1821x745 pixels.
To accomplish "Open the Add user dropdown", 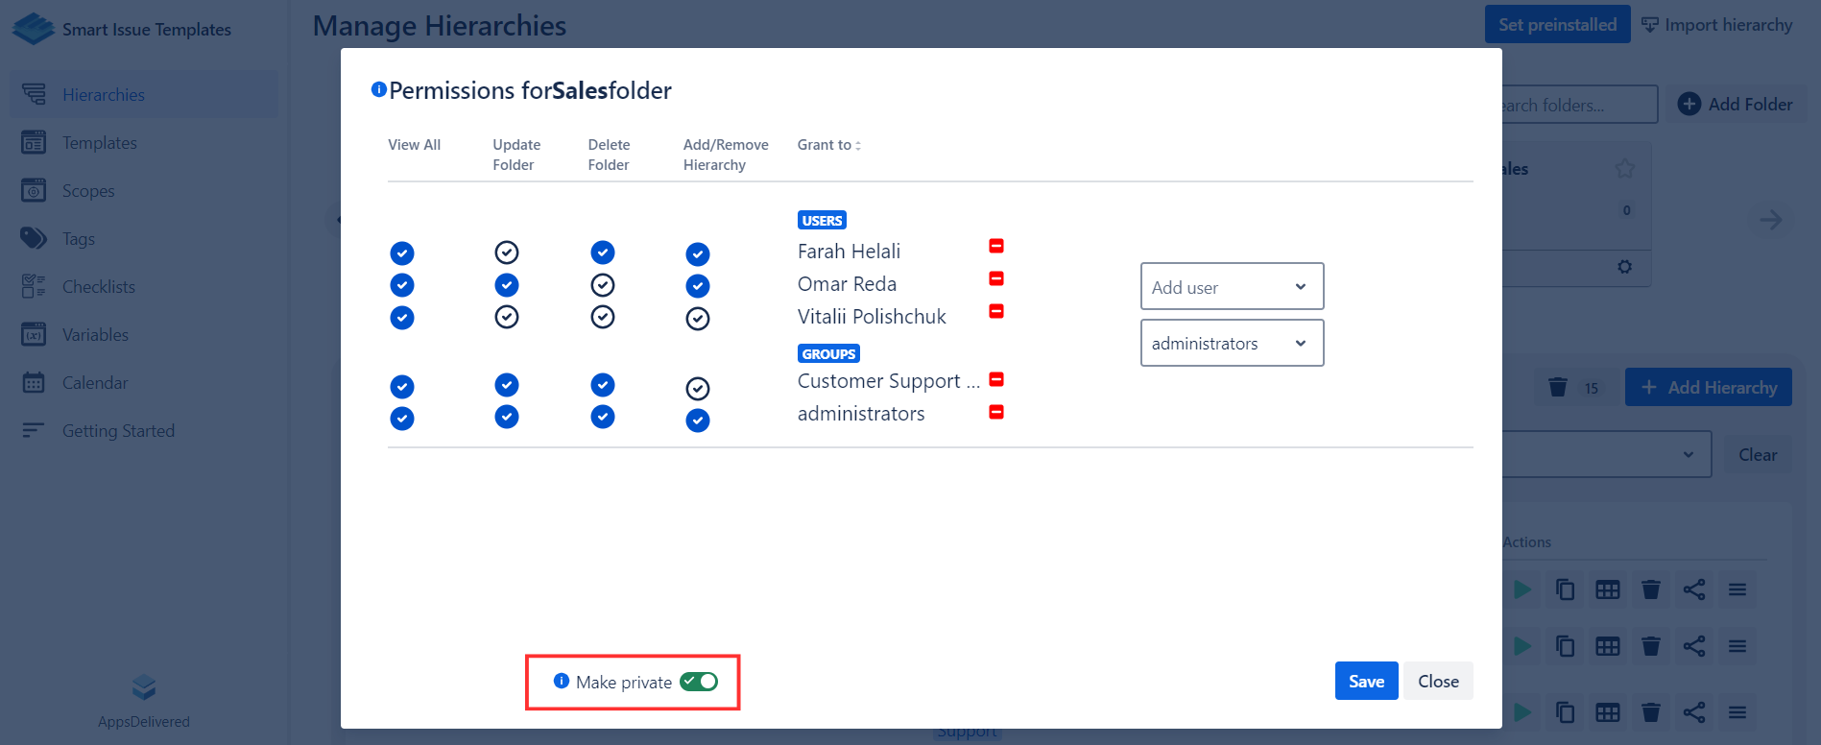I will pos(1232,287).
